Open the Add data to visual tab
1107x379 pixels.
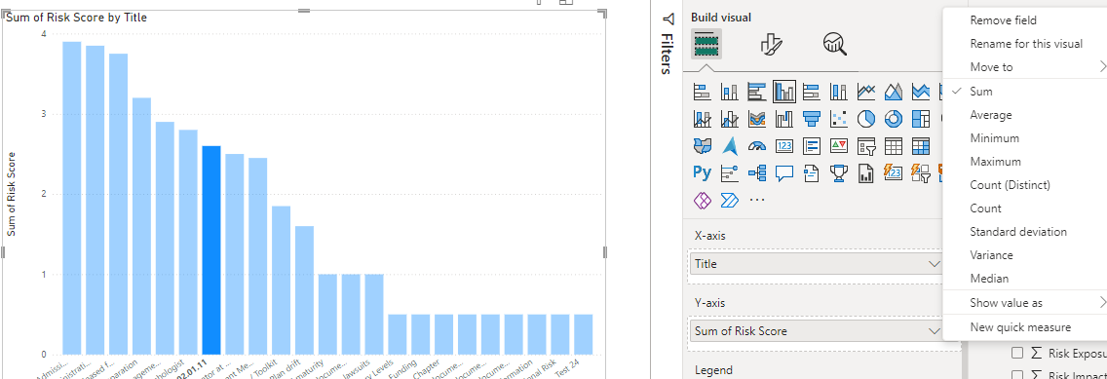click(706, 44)
